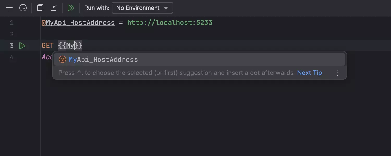The width and height of the screenshot is (391, 156).
Task: Open the No Environment dropdown
Action: [x=142, y=8]
